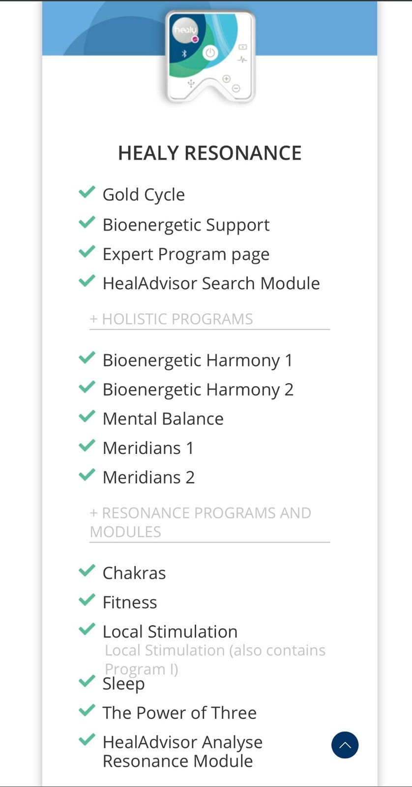The height and width of the screenshot is (787, 412).
Task: Click the USB icon on Healy device
Action: (191, 84)
